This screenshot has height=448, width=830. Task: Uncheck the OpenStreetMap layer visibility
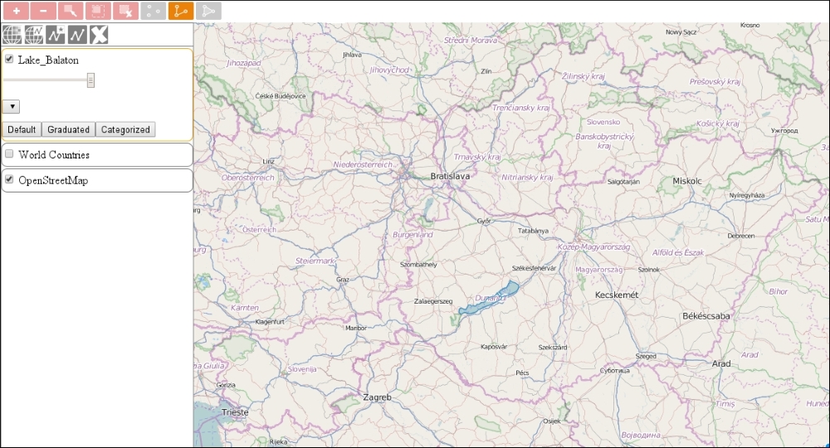tap(9, 179)
